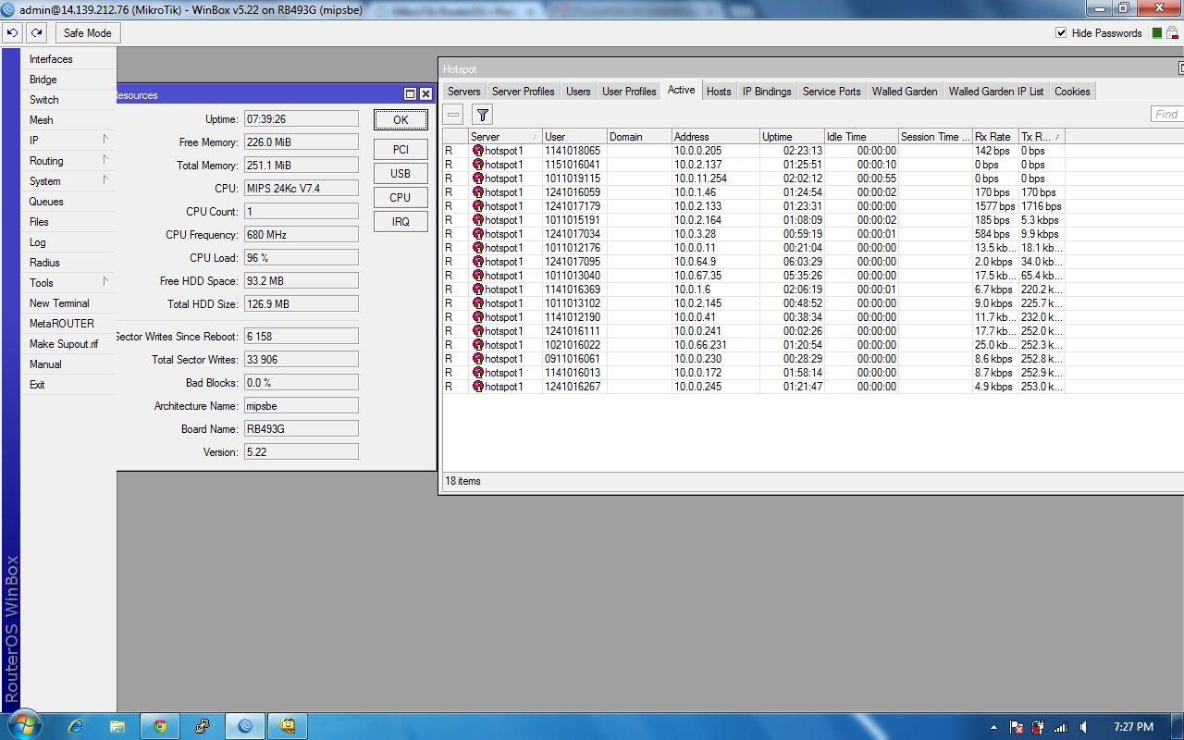Redo using the WinBox redo arrow

(x=36, y=32)
